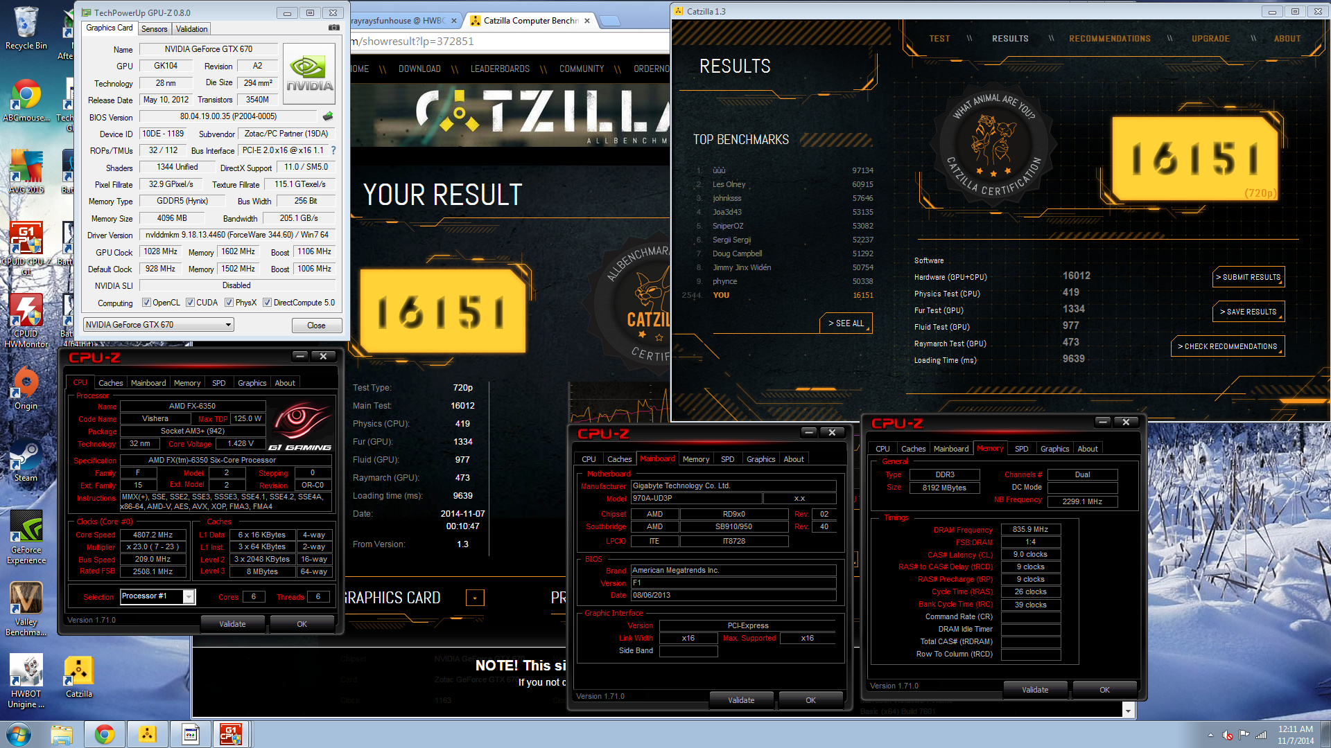Open AVG 2015 desktop icon
Image resolution: width=1331 pixels, height=748 pixels.
click(x=26, y=171)
